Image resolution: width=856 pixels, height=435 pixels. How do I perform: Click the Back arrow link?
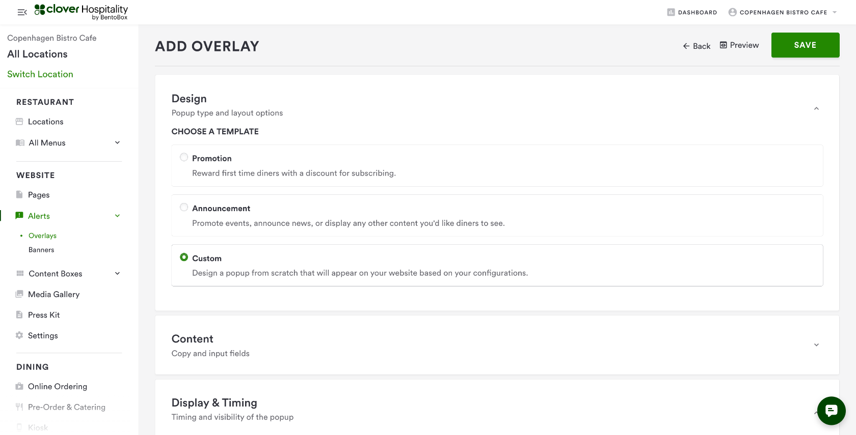tap(696, 46)
